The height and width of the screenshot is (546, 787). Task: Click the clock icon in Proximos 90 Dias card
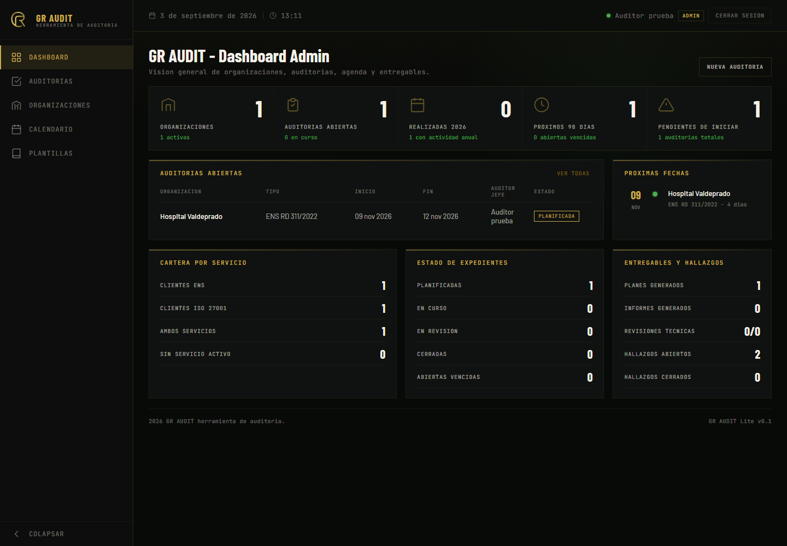542,105
